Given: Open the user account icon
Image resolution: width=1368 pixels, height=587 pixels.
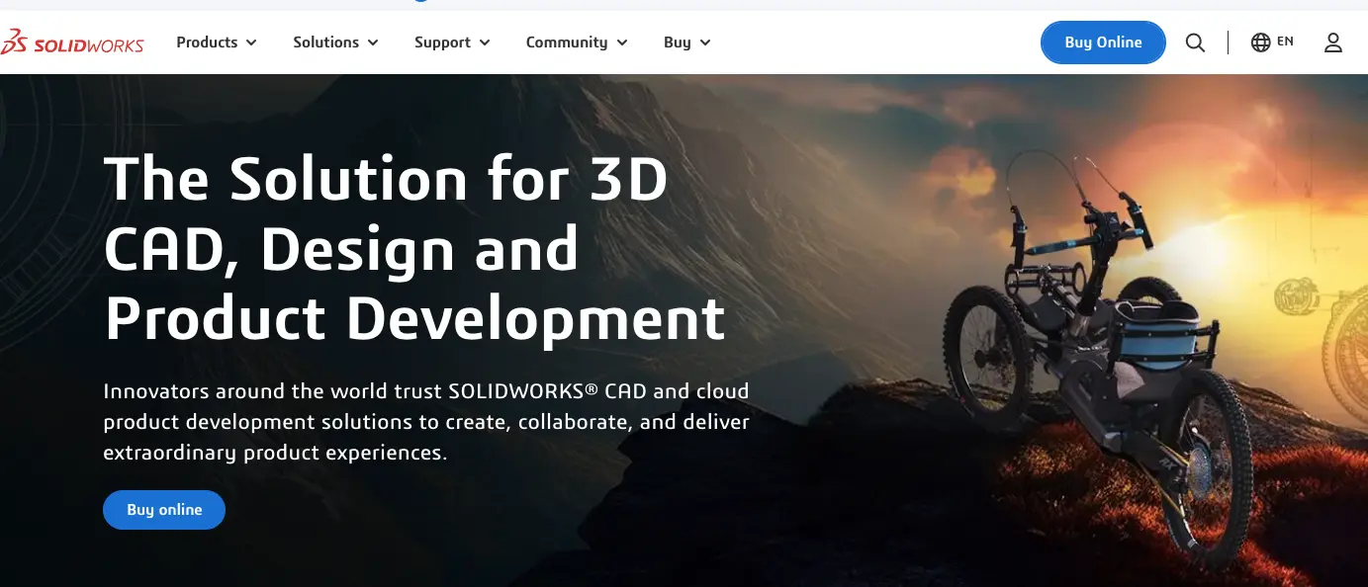Looking at the screenshot, I should click(x=1333, y=42).
